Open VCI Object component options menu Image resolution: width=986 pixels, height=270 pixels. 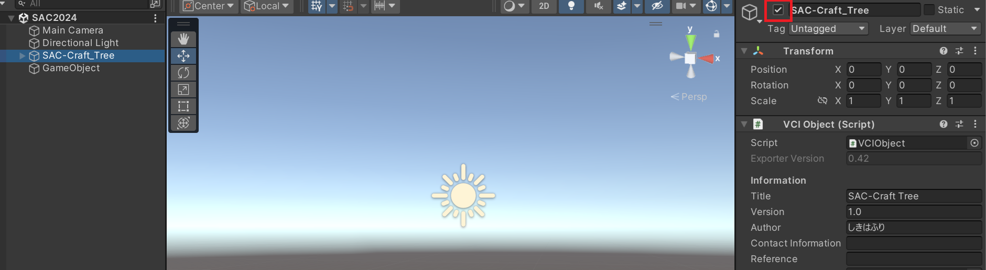(975, 124)
